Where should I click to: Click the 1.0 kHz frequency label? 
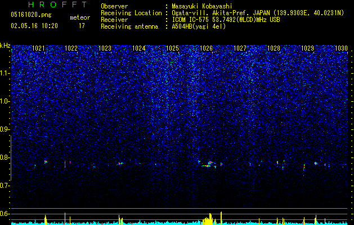coord(5,101)
